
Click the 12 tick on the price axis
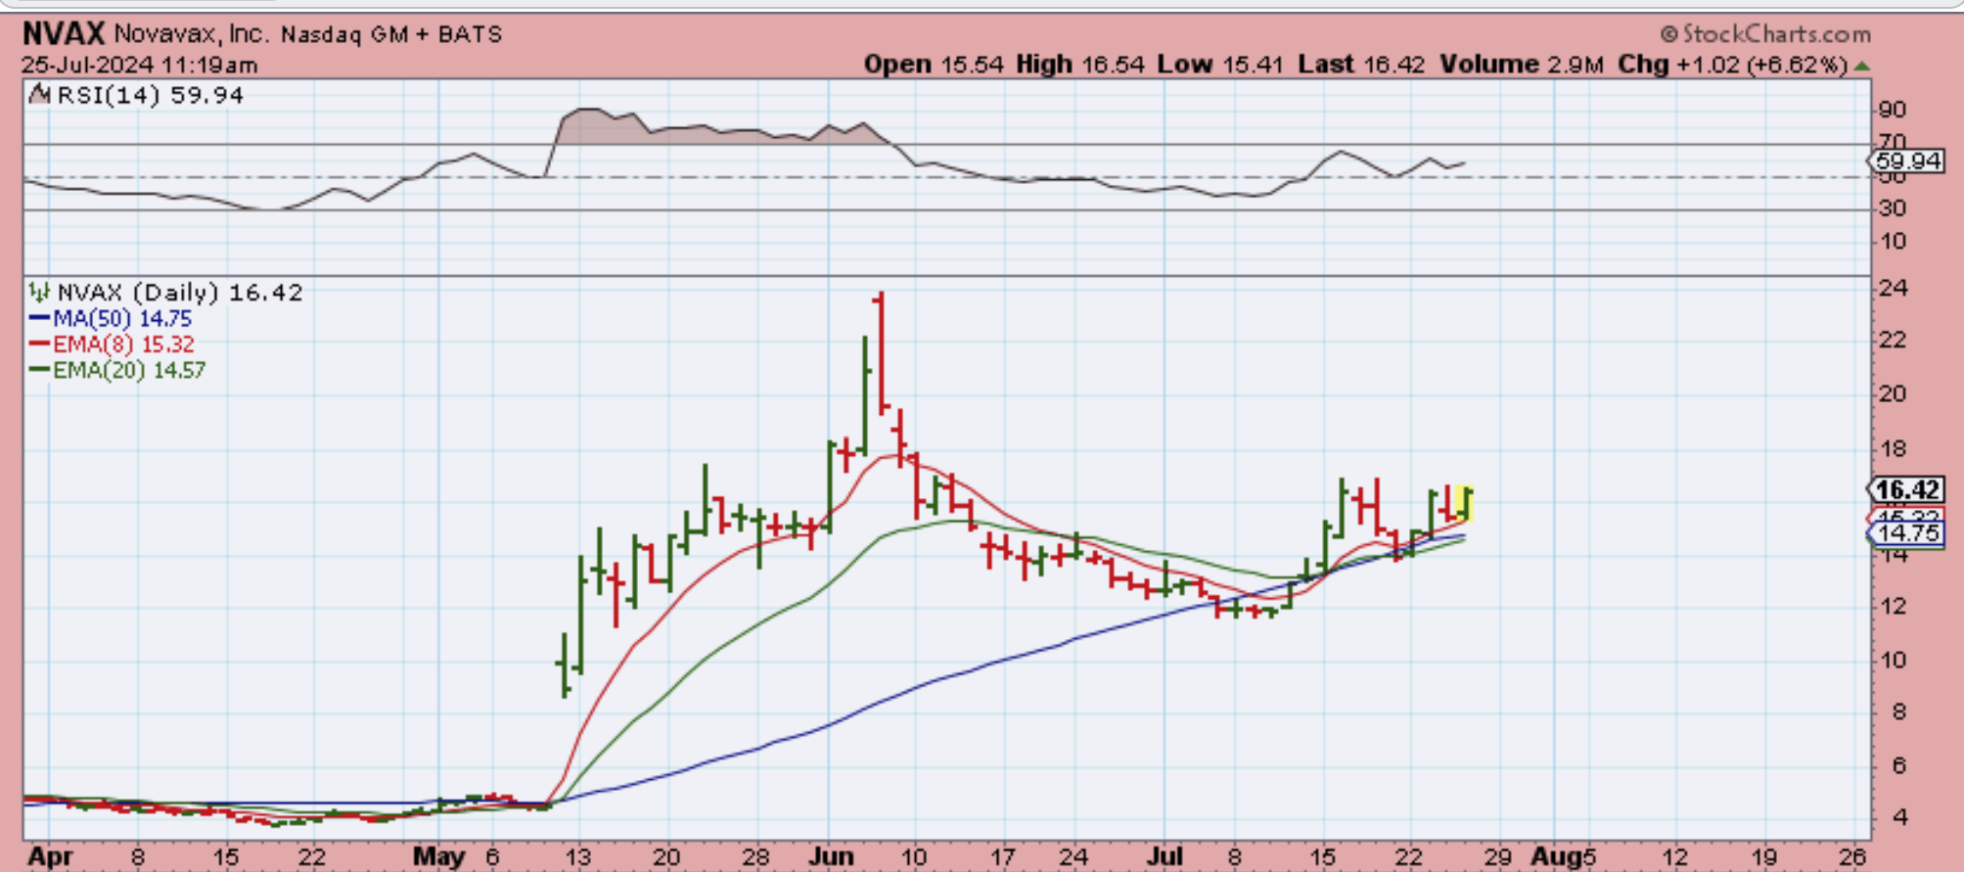click(x=1893, y=607)
